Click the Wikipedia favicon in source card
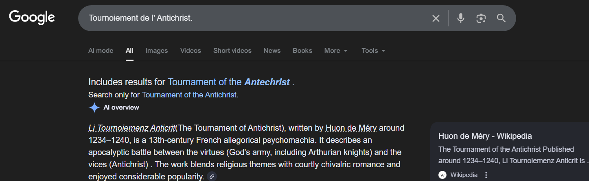The width and height of the screenshot is (589, 181). pyautogui.click(x=442, y=175)
